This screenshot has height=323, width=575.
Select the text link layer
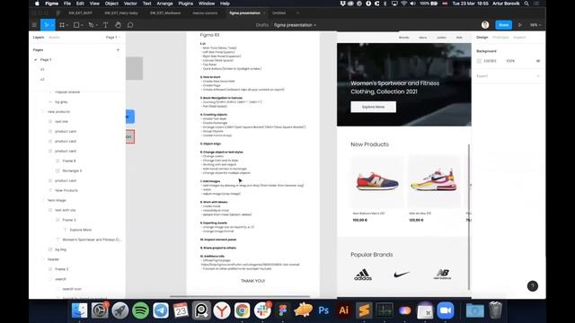(61, 122)
